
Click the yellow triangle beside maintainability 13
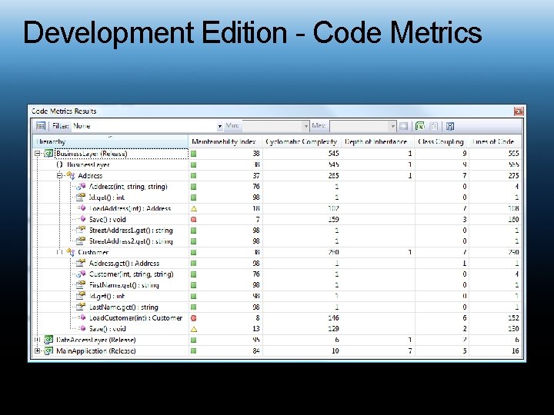[194, 329]
